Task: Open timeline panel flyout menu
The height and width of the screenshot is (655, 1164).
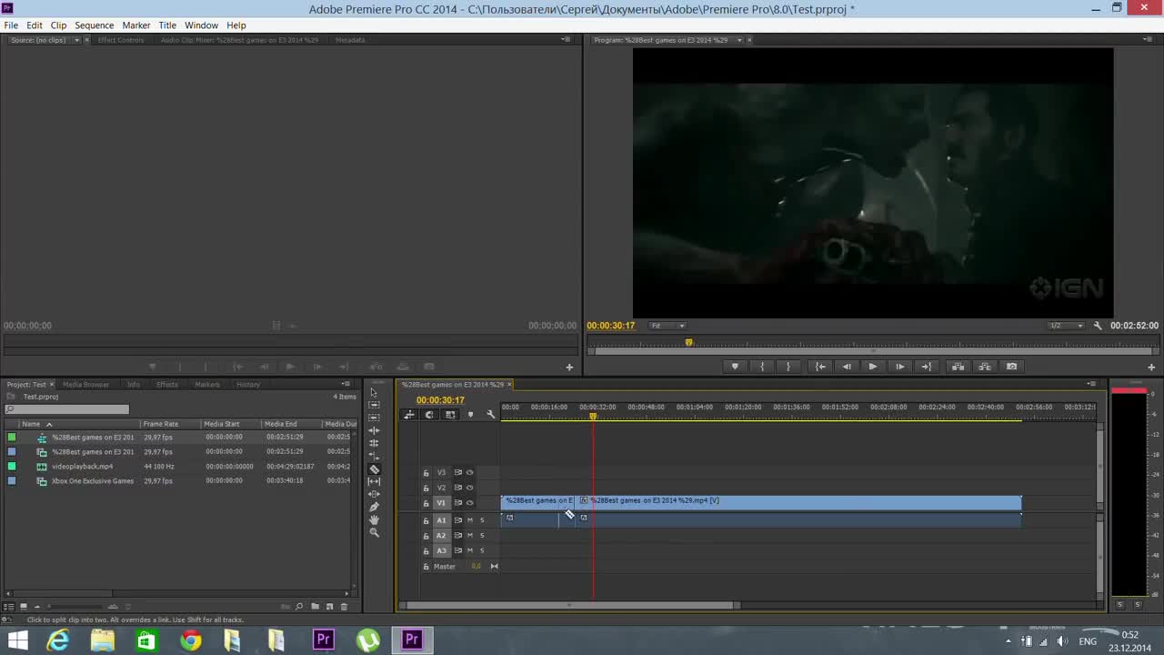Action: 1092,384
